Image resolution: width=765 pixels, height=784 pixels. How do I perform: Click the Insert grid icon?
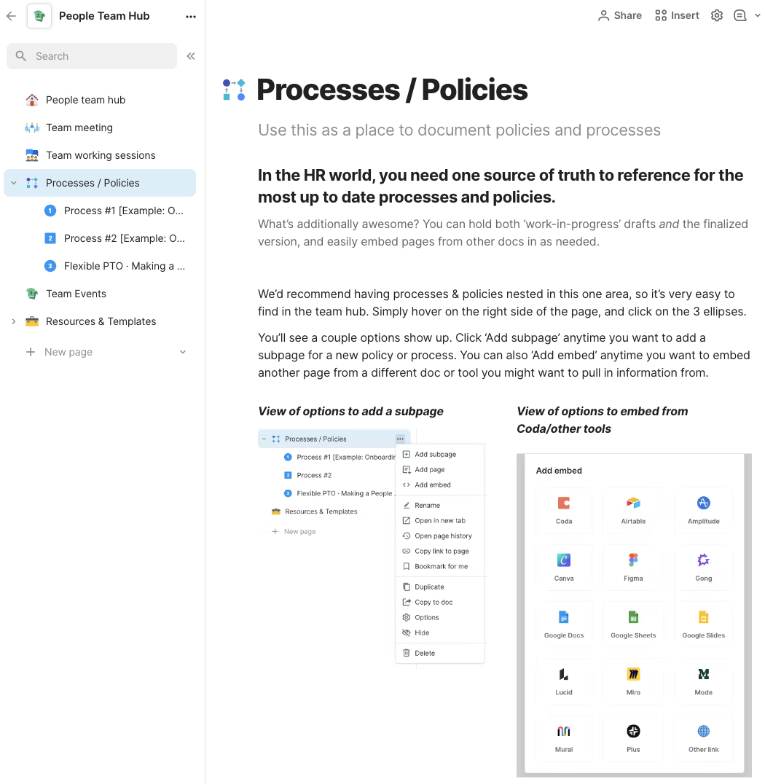661,15
